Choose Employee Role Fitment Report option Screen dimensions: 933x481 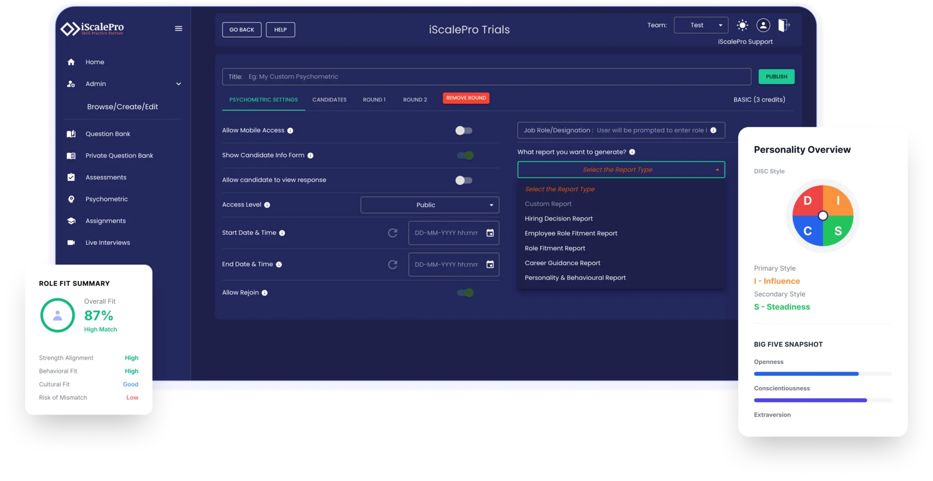point(571,233)
